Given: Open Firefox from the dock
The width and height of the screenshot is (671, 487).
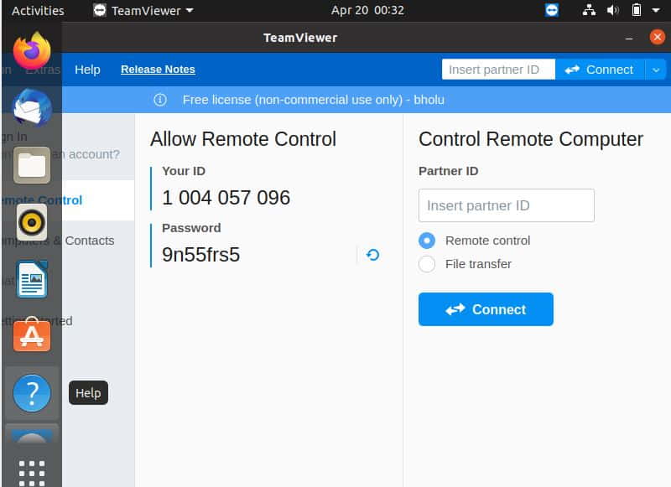Looking at the screenshot, I should (32, 51).
